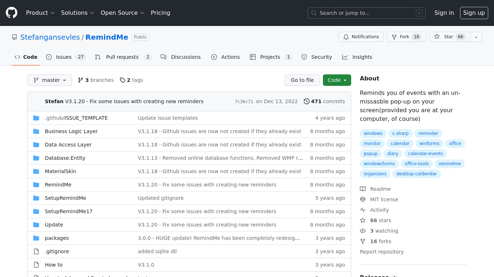
Task: Open the Solutions dropdown menu
Action: pyautogui.click(x=77, y=13)
